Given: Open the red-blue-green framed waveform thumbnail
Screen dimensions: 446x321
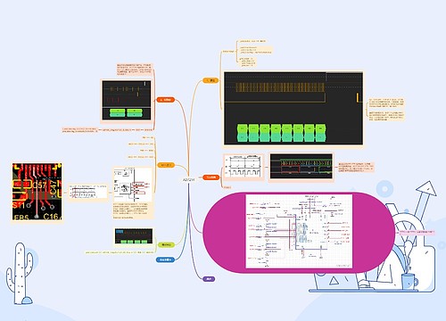Looking at the screenshot, I should click(x=301, y=166).
